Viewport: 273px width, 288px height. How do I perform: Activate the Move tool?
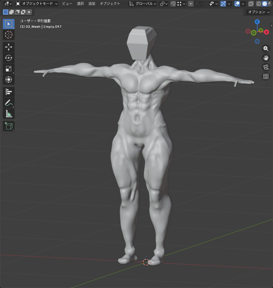(x=9, y=47)
